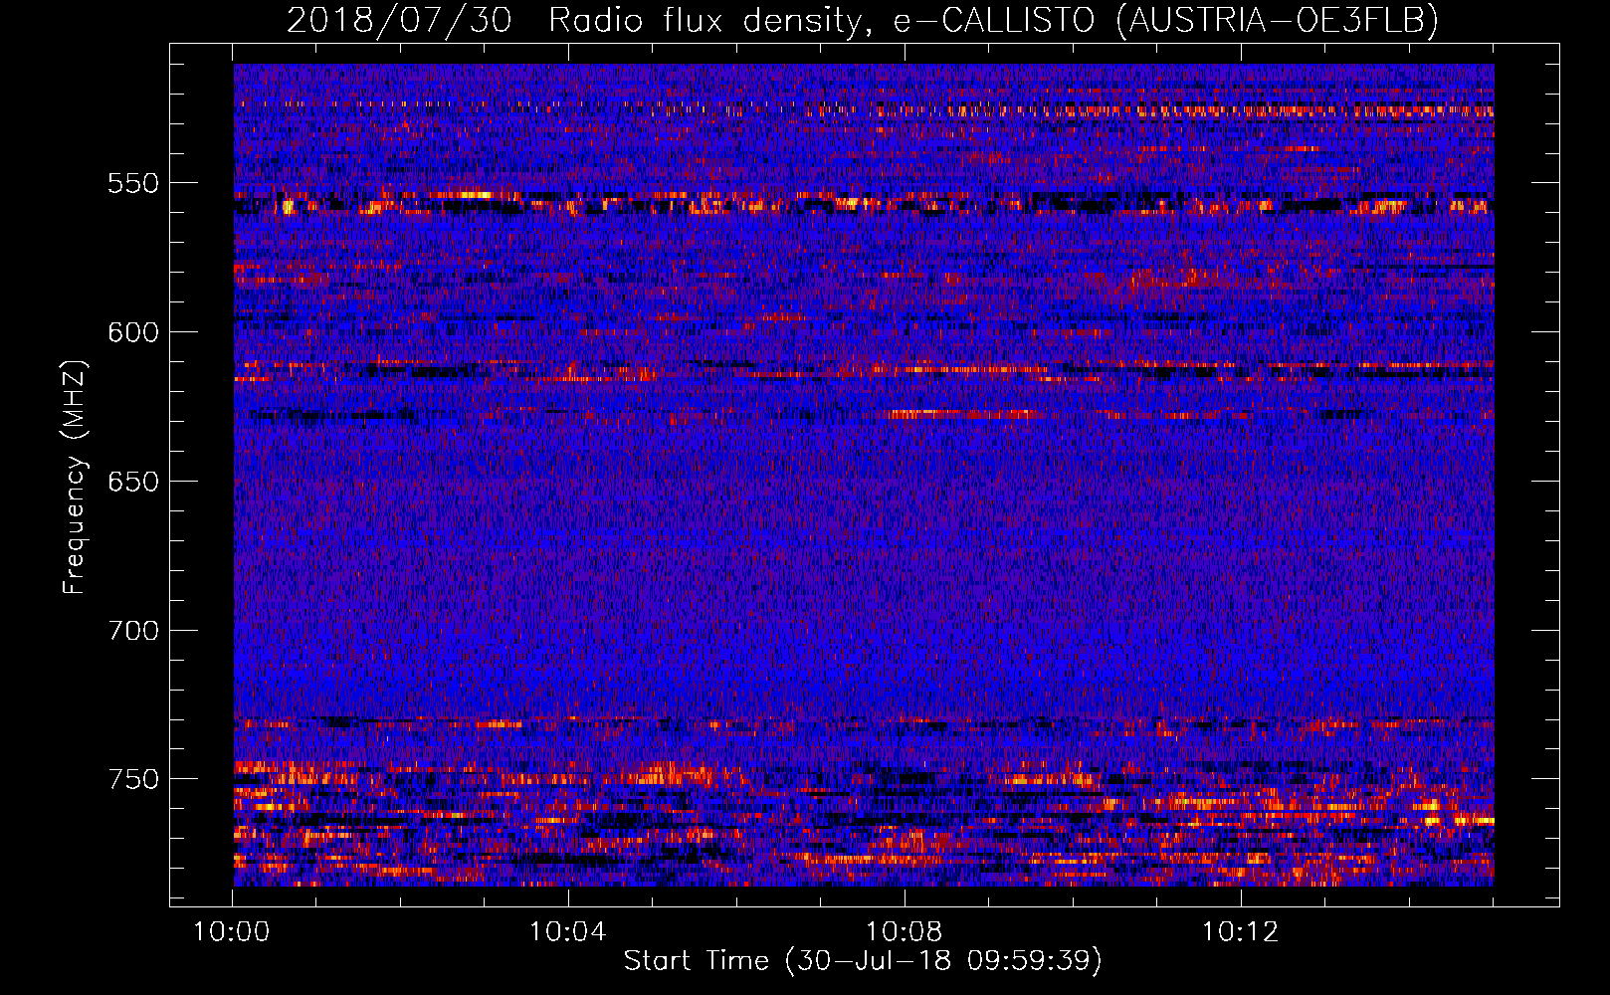Click the 'Frequency (MHZ)' axis label
The height and width of the screenshot is (995, 1610).
pyautogui.click(x=75, y=478)
